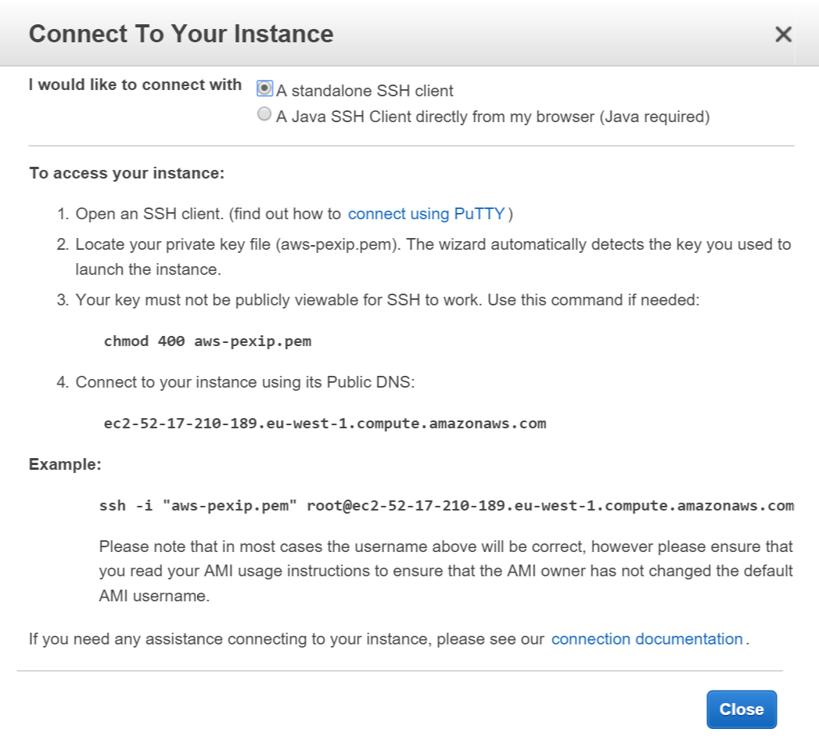Click the AMI username note paragraph
This screenshot has width=819, height=747.
[x=446, y=570]
